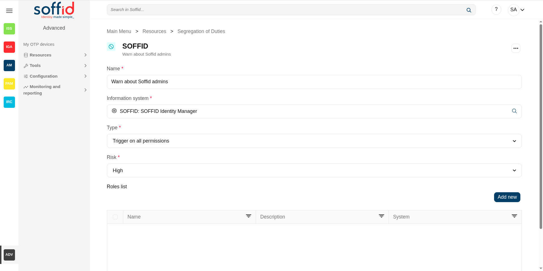543x271 pixels.
Task: Sort by System column header
Action: tap(401, 217)
